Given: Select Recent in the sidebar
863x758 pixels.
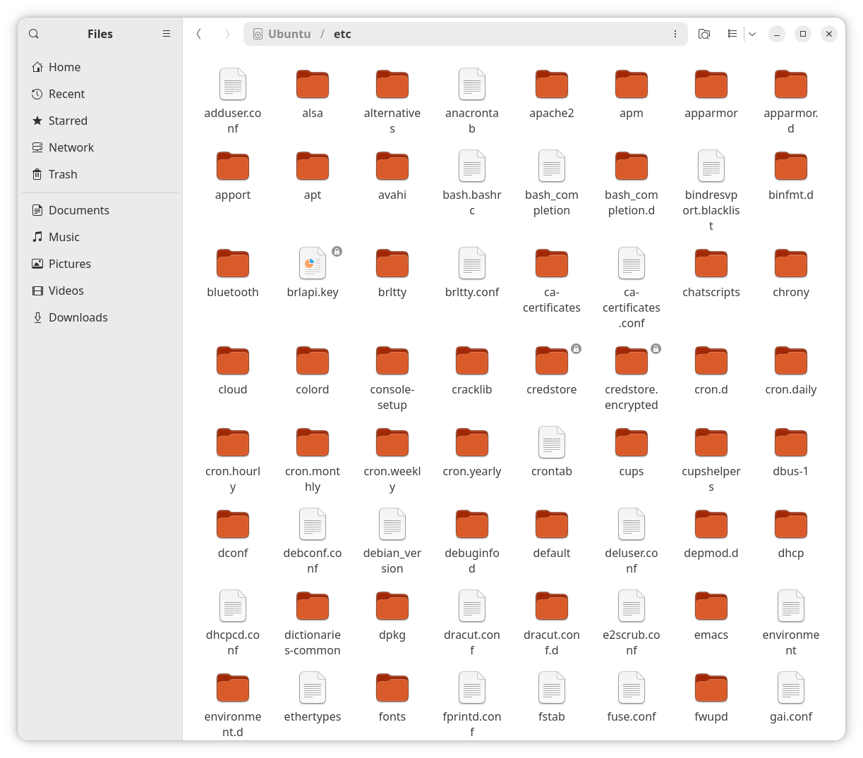Looking at the screenshot, I should pyautogui.click(x=66, y=94).
